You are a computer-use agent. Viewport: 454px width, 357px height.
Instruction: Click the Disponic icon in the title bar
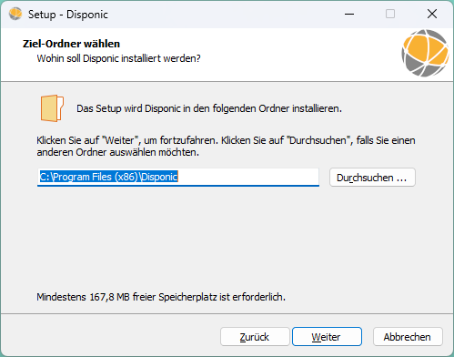(15, 14)
